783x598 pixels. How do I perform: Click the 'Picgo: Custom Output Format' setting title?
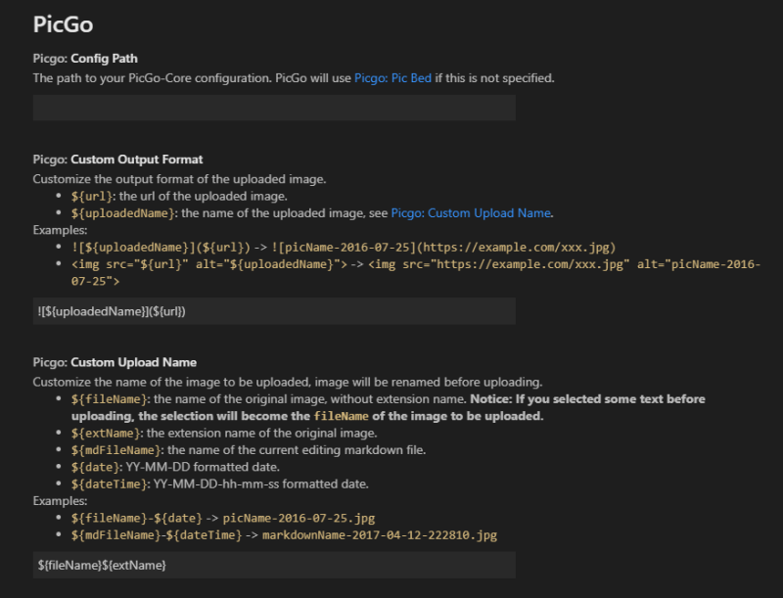[117, 160]
